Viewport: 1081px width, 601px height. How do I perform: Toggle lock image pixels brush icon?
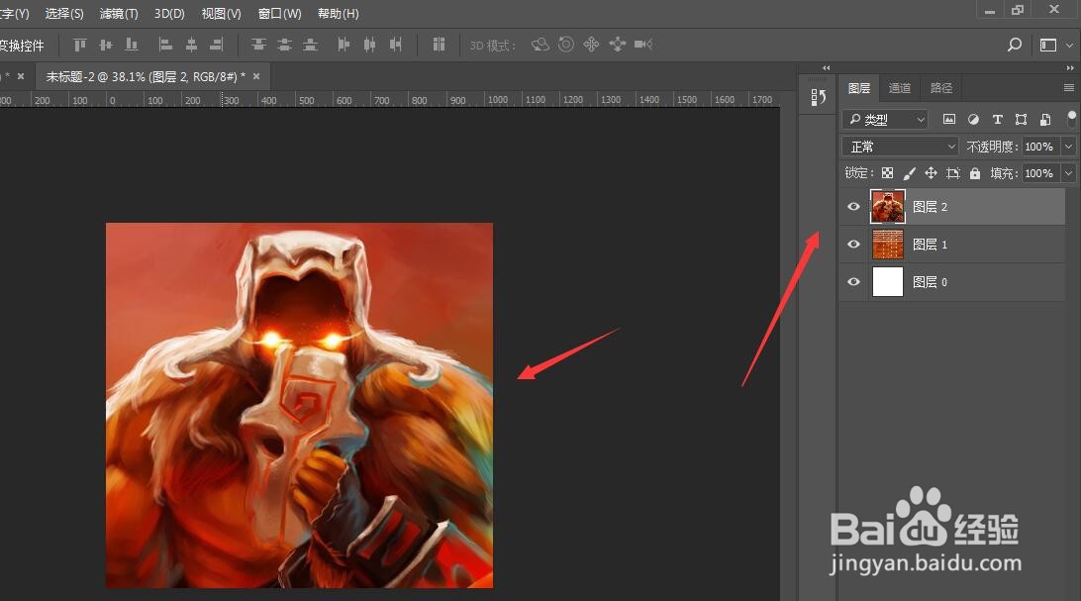coord(910,173)
